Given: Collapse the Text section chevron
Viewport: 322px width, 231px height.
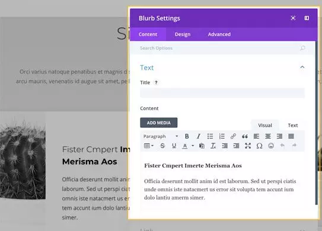Looking at the screenshot, I should (302, 67).
